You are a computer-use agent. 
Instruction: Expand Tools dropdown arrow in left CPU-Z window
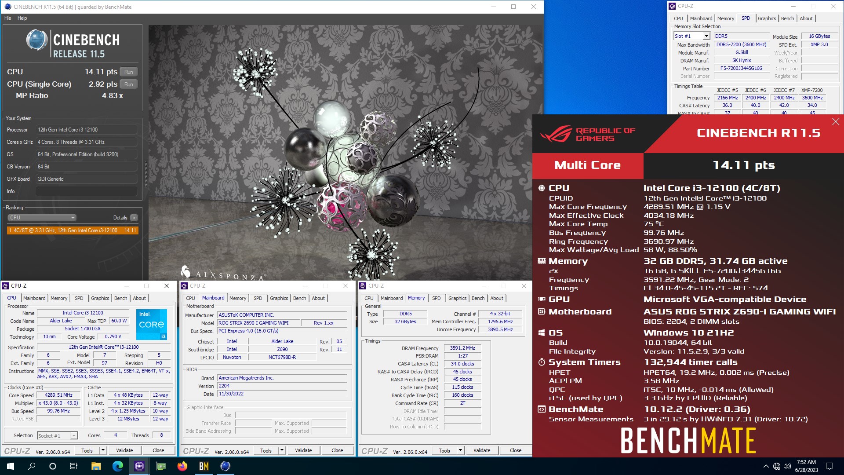(x=103, y=450)
